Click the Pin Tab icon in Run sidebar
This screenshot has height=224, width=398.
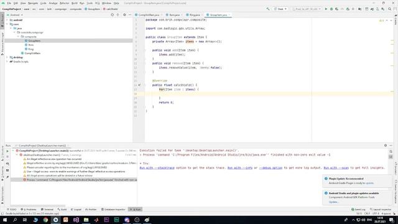click(7, 177)
